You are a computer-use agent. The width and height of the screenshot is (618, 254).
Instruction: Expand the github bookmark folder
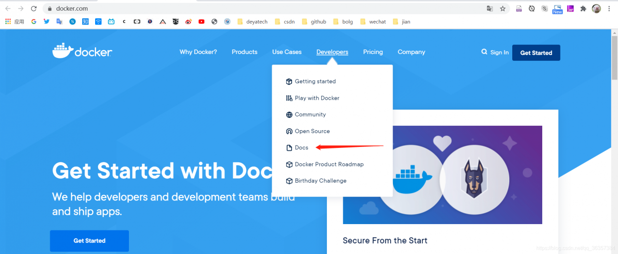[x=314, y=22]
